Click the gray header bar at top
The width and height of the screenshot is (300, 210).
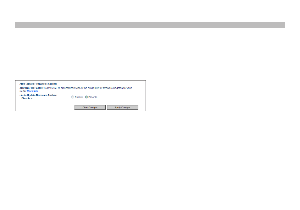pyautogui.click(x=150, y=25)
